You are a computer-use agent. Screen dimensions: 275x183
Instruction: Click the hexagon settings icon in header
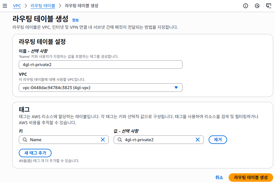point(257,6)
